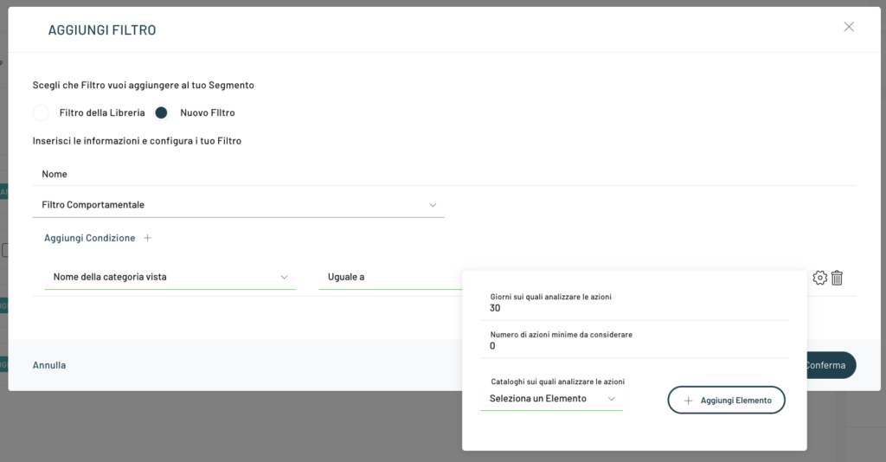Screen dimensions: 886x462
Task: Click the Aggiungi Condizione text link
Action: (90, 238)
